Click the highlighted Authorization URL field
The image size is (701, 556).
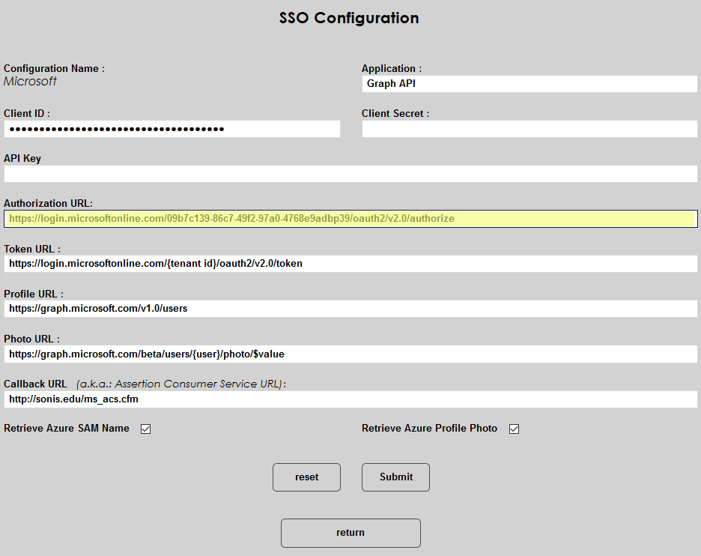(x=350, y=219)
